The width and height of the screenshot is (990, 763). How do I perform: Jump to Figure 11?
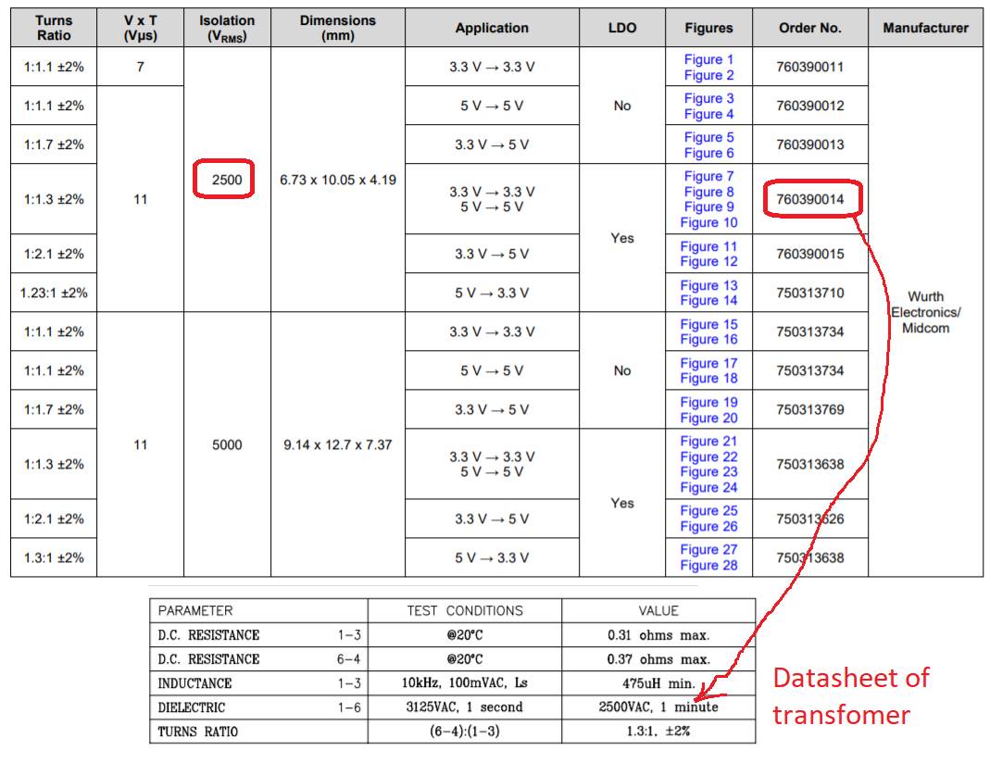[x=708, y=246]
